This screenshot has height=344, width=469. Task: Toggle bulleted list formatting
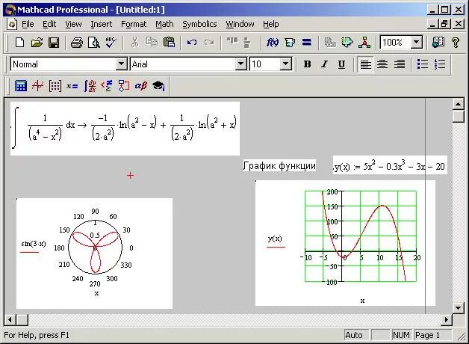pos(423,64)
